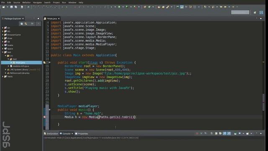The height and width of the screenshot is (151, 268).
Task: Collapse the start method fold marker
Action: (x=49, y=62)
